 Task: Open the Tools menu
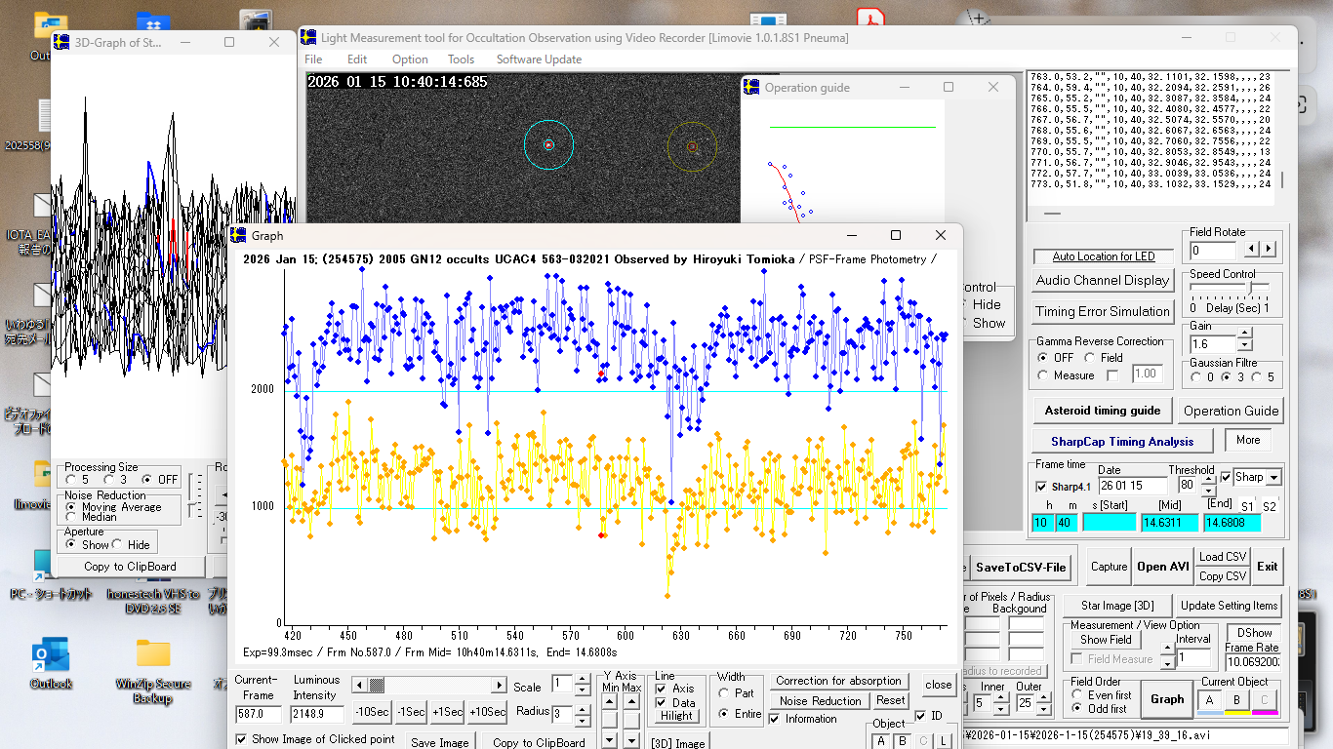(x=461, y=59)
